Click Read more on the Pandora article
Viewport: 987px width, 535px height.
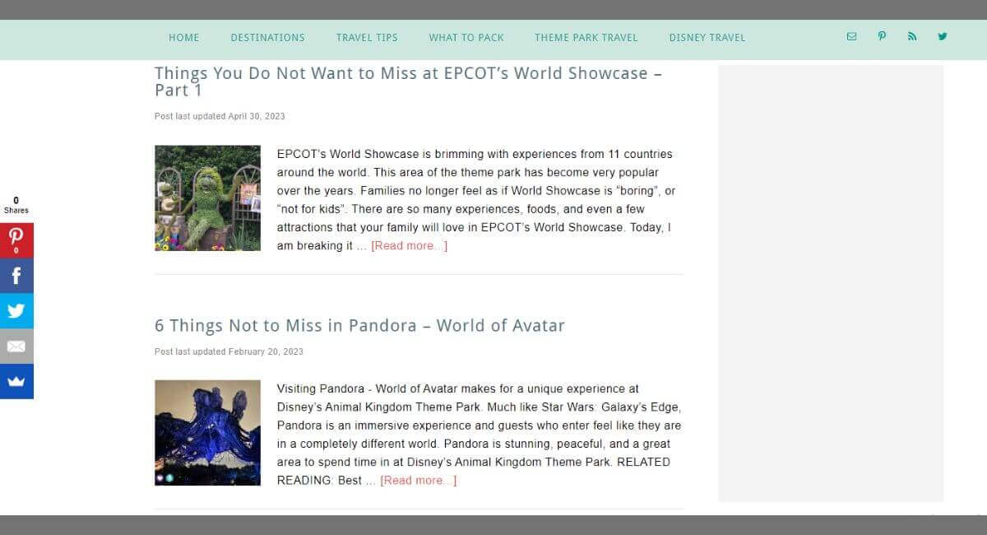tap(419, 480)
